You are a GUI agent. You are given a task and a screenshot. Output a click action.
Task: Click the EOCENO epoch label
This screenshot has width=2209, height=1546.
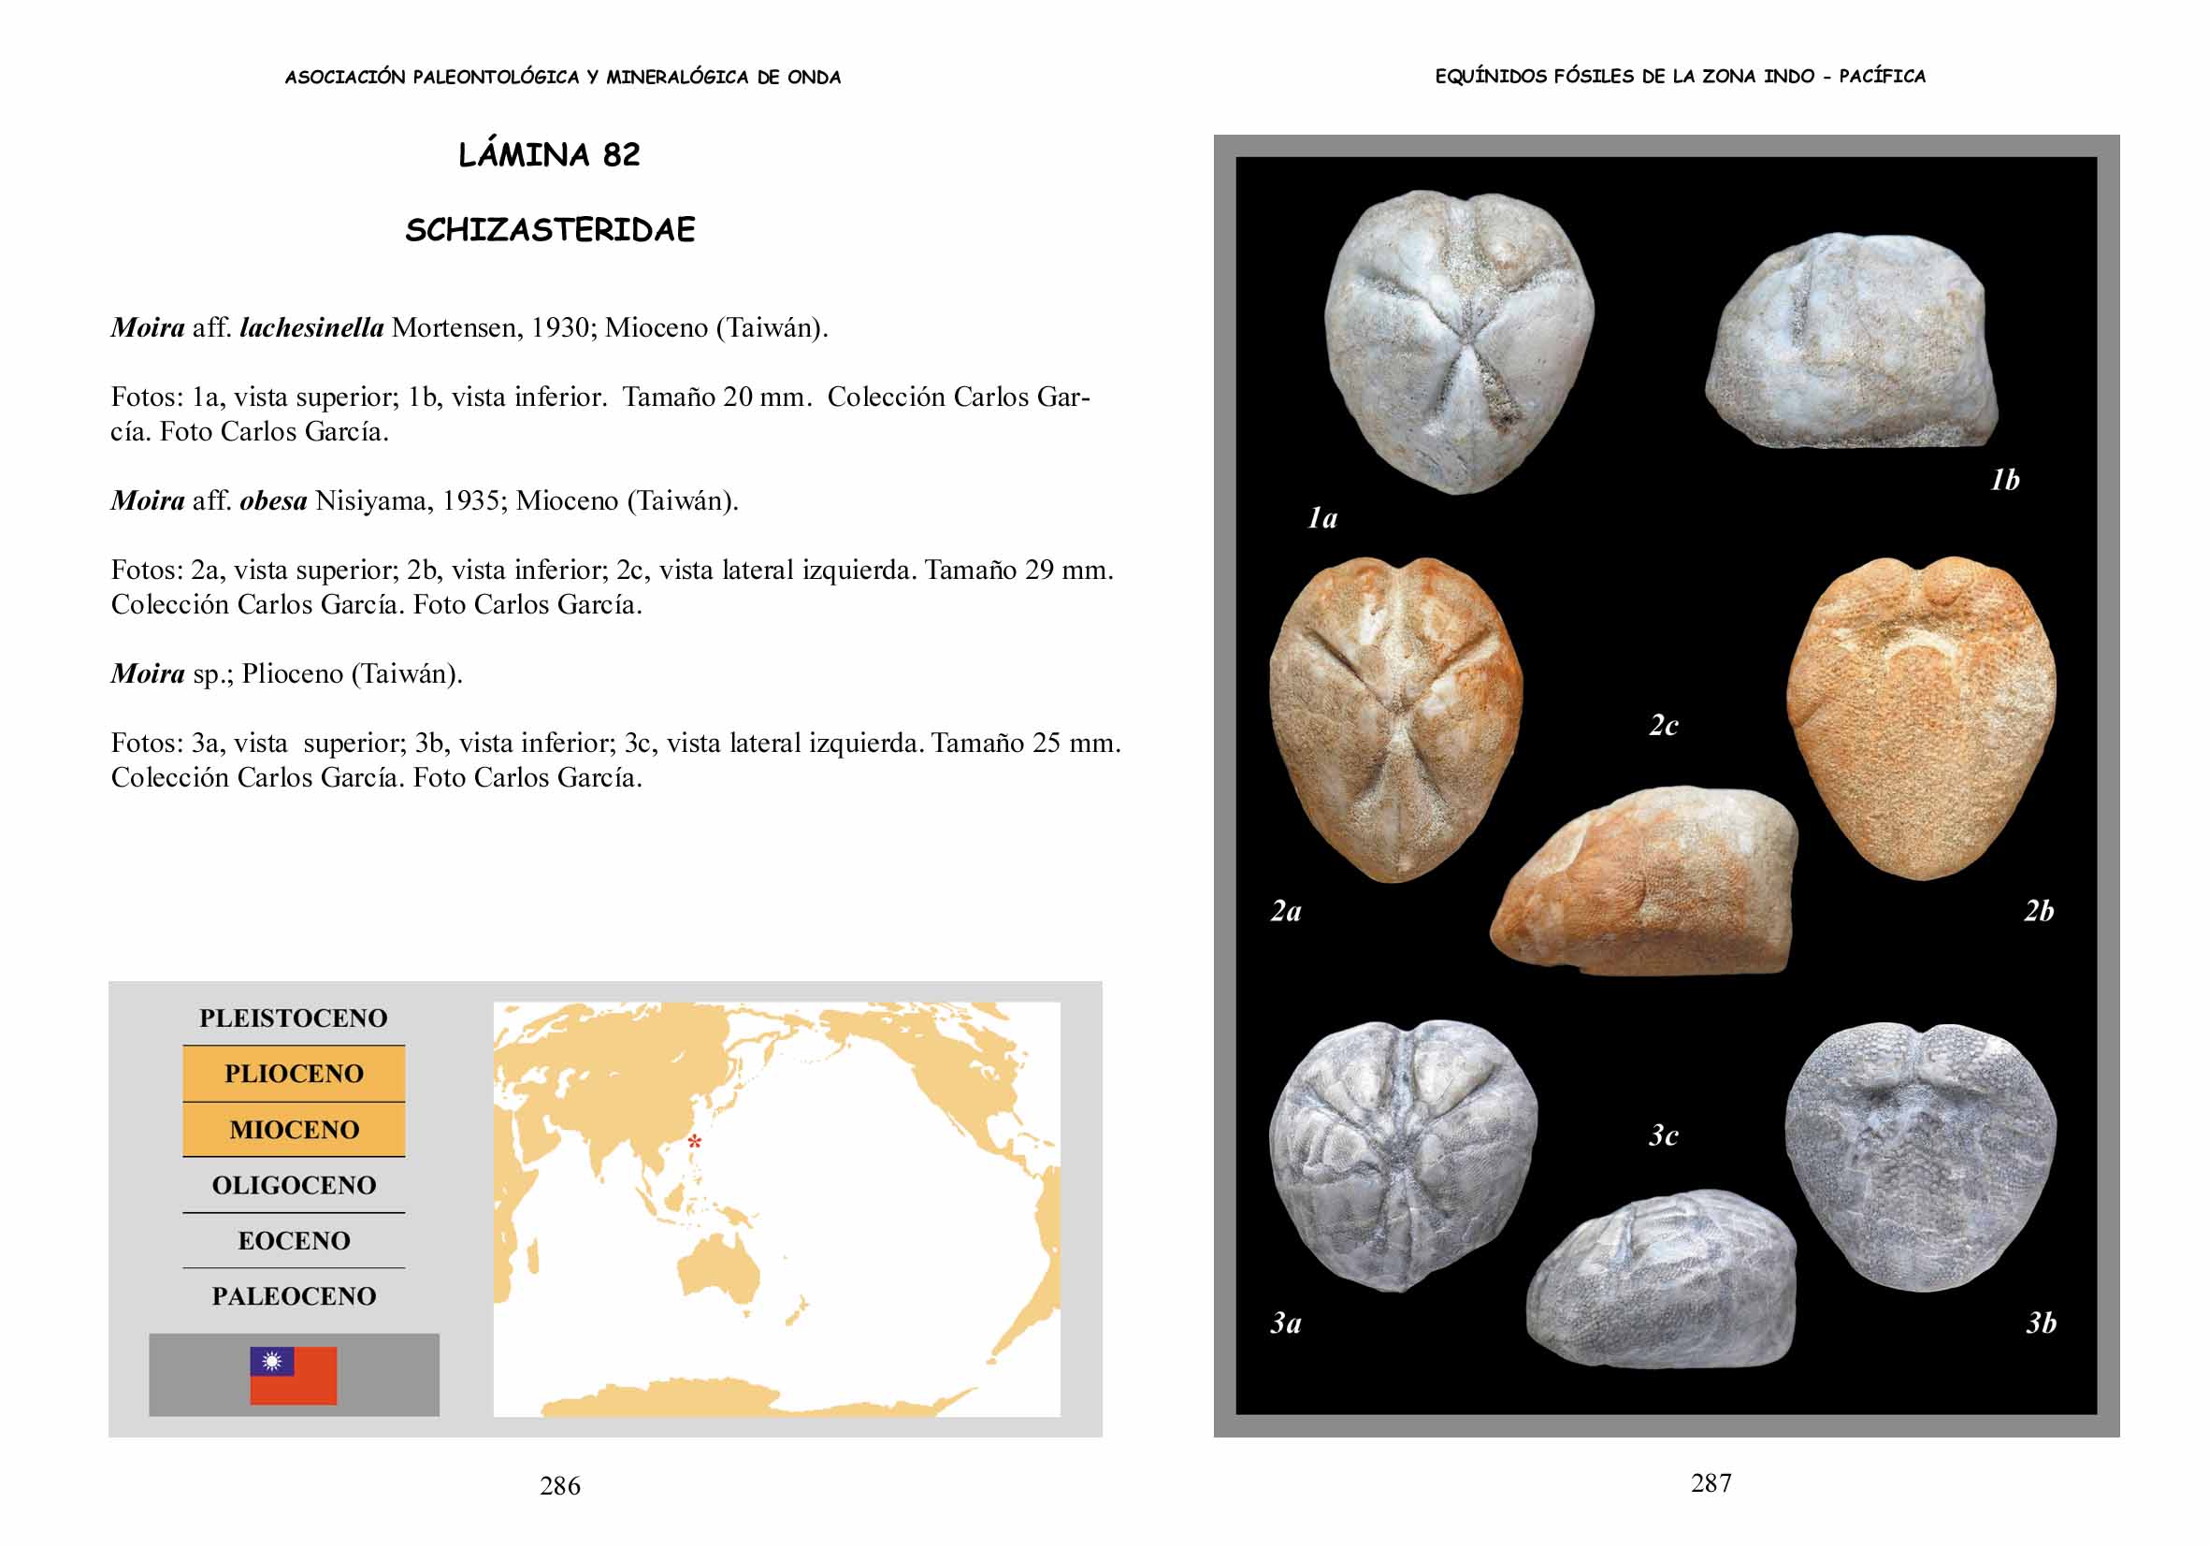pyautogui.click(x=294, y=1241)
